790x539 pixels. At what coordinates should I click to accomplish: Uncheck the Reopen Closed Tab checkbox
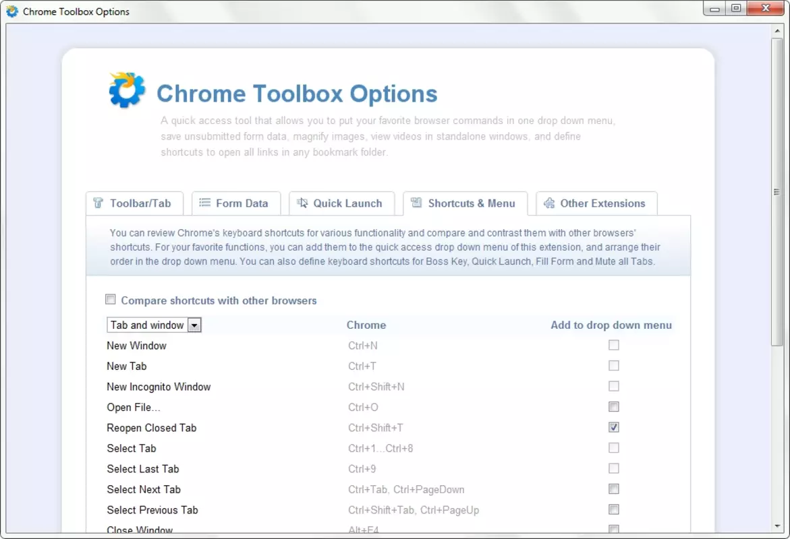[614, 427]
